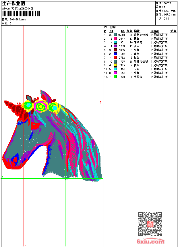The width and height of the screenshot is (178, 247).
Task: Click the St. column header
Action: (123, 31)
